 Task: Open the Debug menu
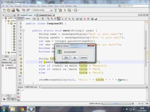44,6
